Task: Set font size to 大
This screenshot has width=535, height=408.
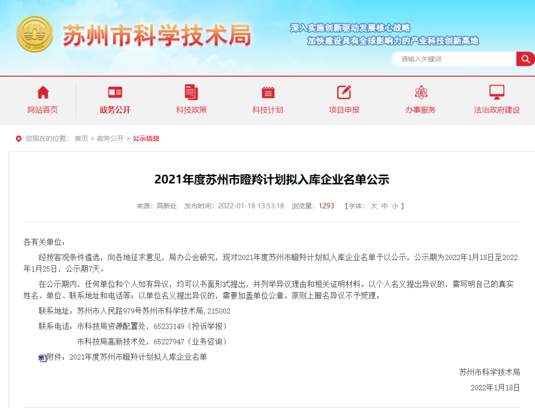Action: [x=374, y=206]
